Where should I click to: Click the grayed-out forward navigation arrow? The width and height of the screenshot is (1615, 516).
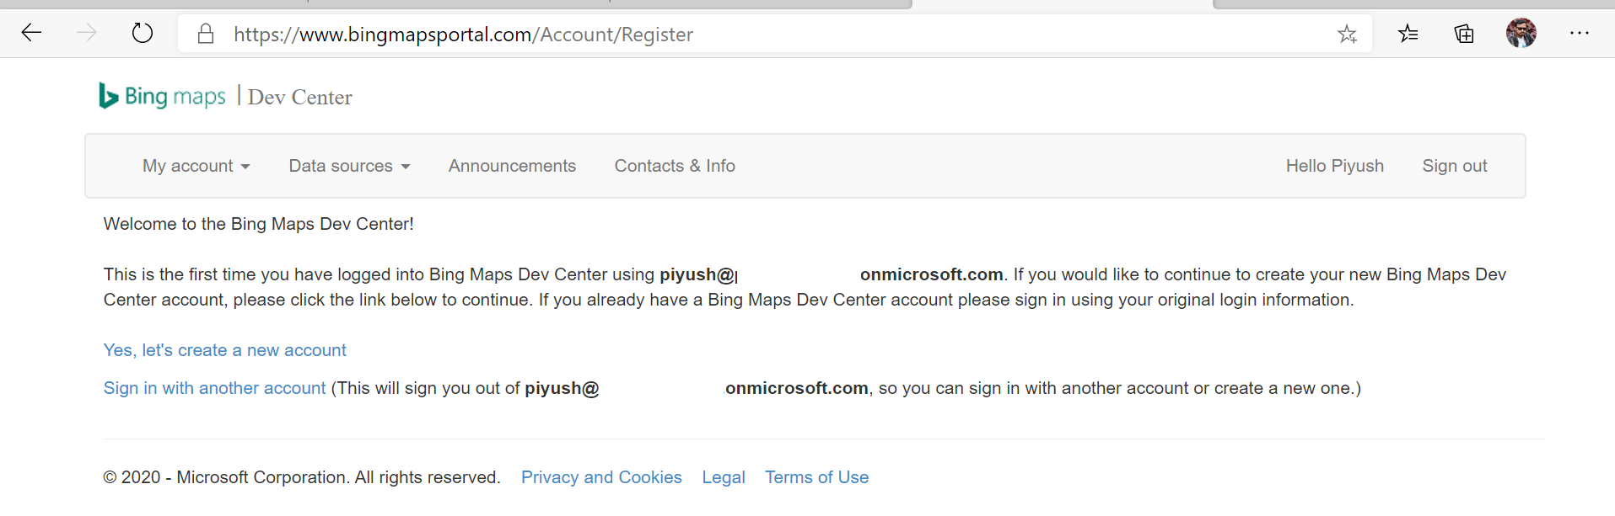pyautogui.click(x=85, y=33)
